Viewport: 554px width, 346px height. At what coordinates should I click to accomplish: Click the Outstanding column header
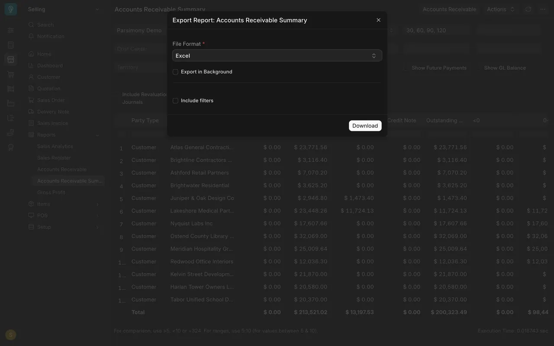[444, 120]
